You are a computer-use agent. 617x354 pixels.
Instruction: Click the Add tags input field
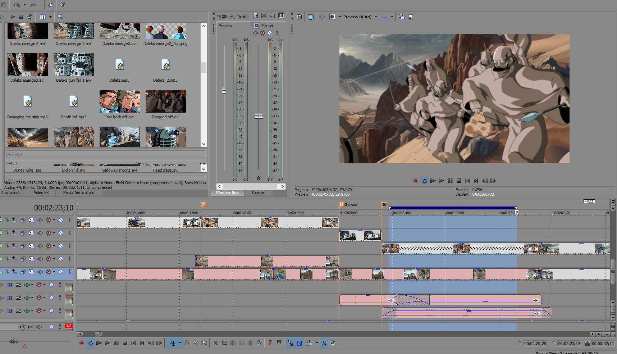tap(106, 154)
